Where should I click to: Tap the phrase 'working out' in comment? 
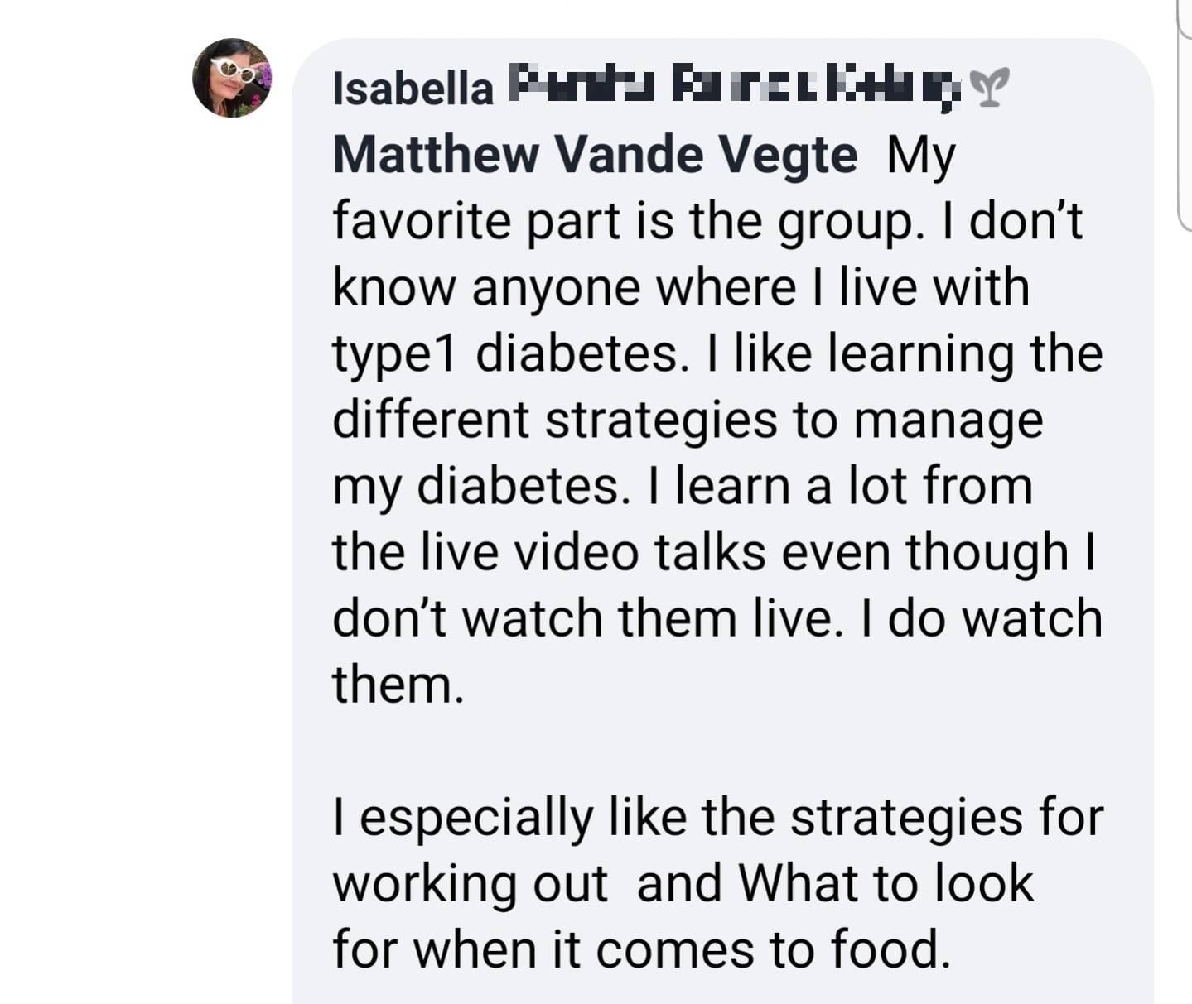click(471, 885)
